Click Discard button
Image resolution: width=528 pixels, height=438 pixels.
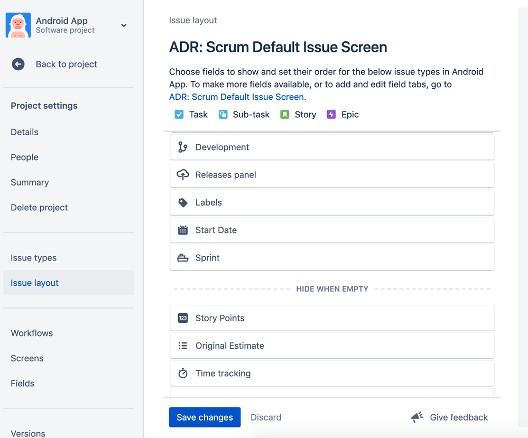[266, 417]
